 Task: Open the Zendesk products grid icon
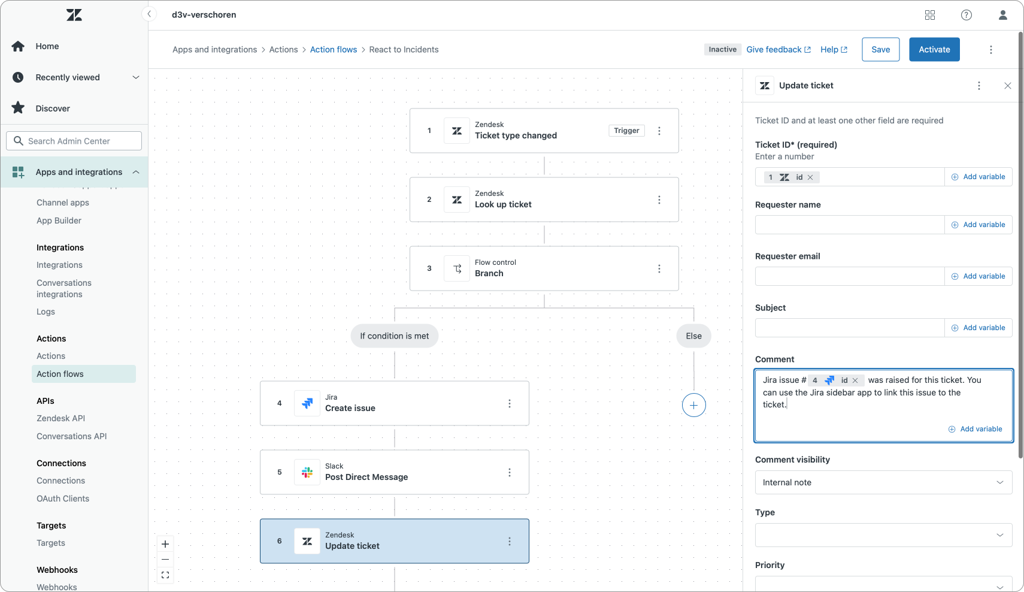[930, 15]
